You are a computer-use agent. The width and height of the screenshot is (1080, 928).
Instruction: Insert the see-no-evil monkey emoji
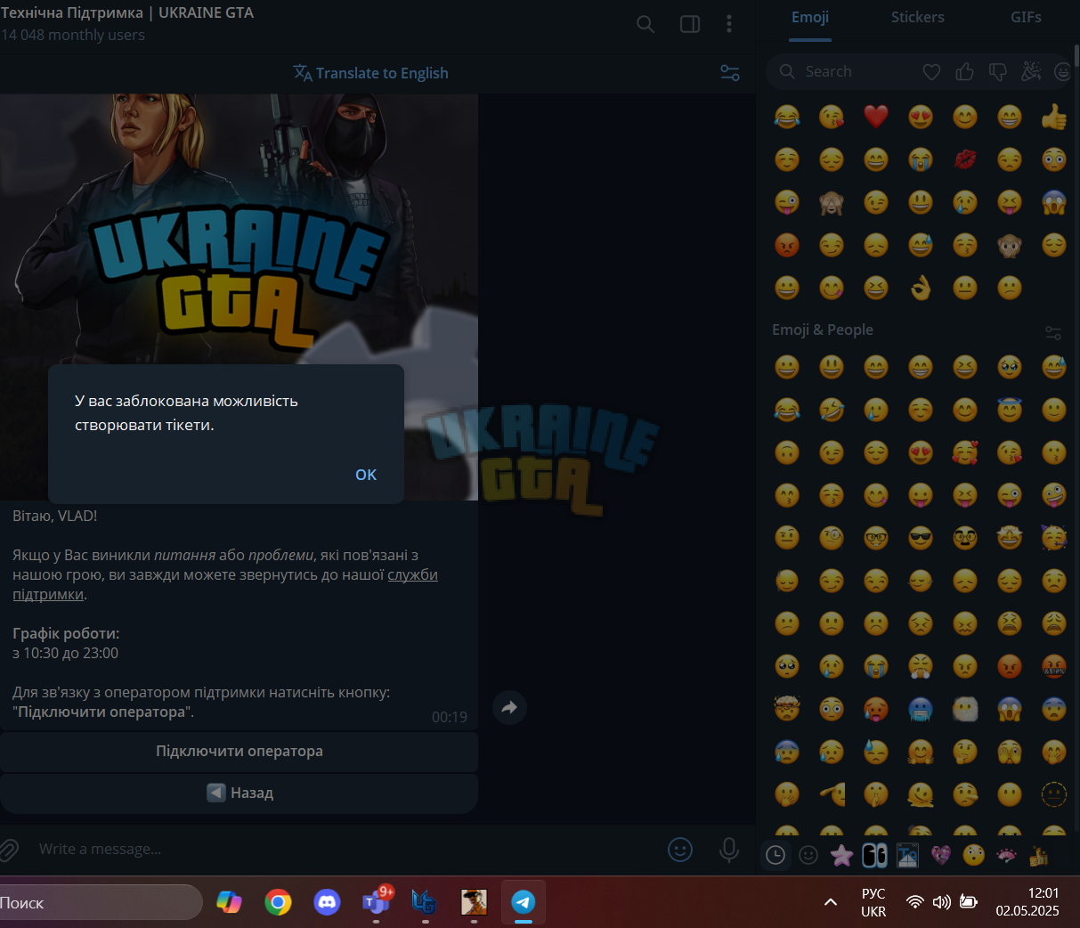coord(832,202)
